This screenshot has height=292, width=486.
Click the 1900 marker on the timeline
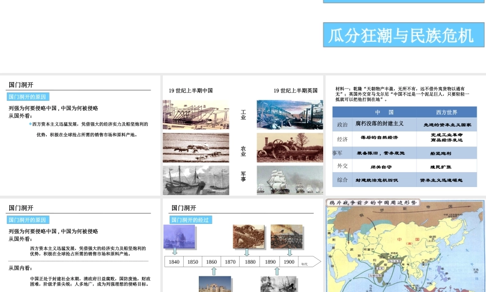289,262
